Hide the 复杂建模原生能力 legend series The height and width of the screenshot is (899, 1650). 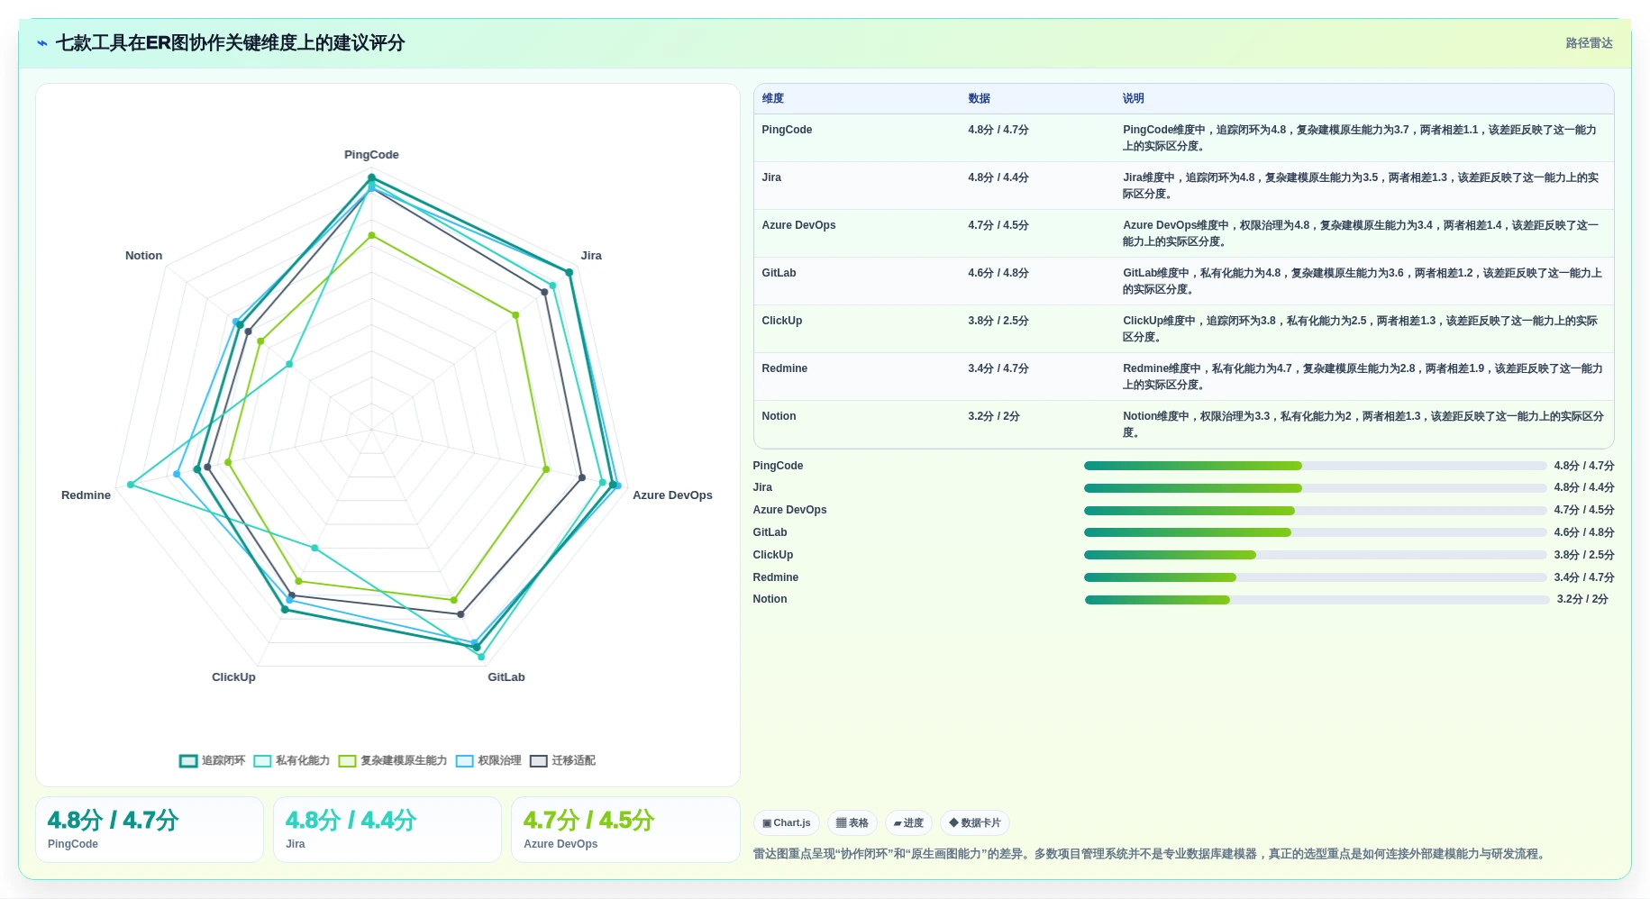[393, 760]
